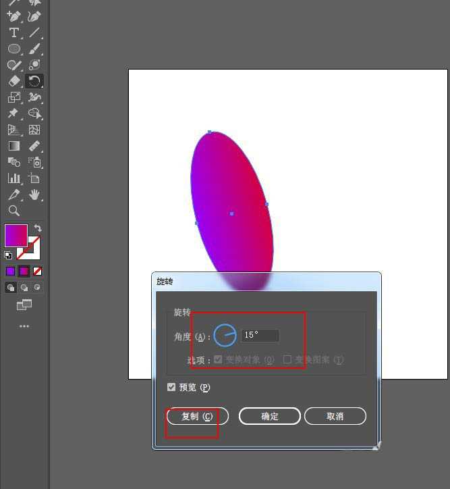The height and width of the screenshot is (489, 450).
Task: Select the Paintbrush tool
Action: pos(34,49)
